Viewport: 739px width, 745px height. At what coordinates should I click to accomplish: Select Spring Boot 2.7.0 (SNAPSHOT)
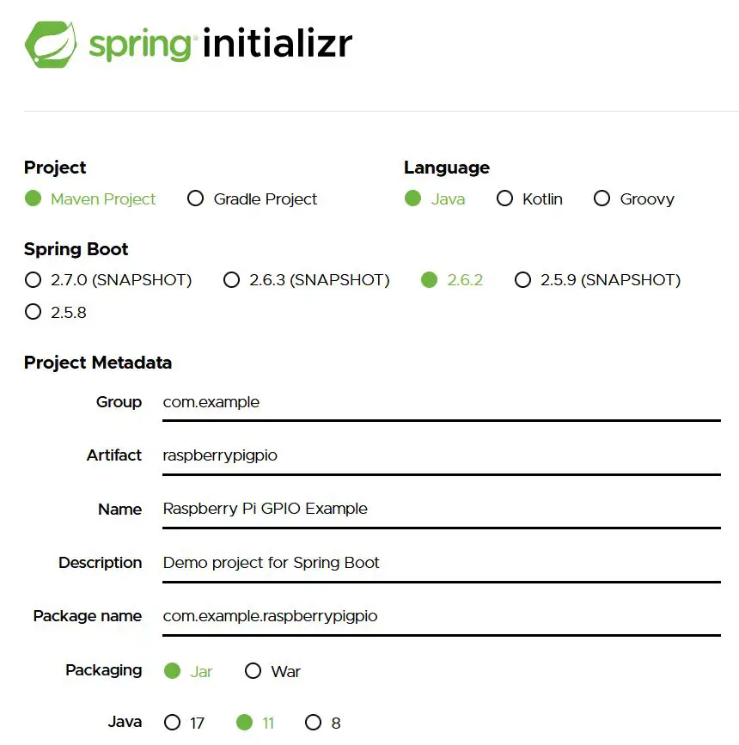click(34, 280)
